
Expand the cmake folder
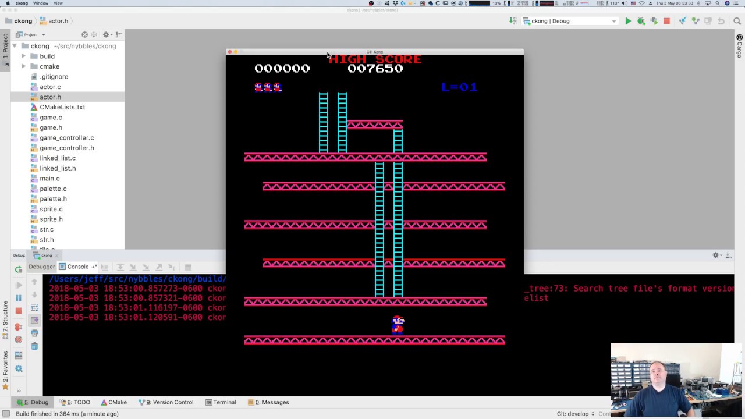24,66
